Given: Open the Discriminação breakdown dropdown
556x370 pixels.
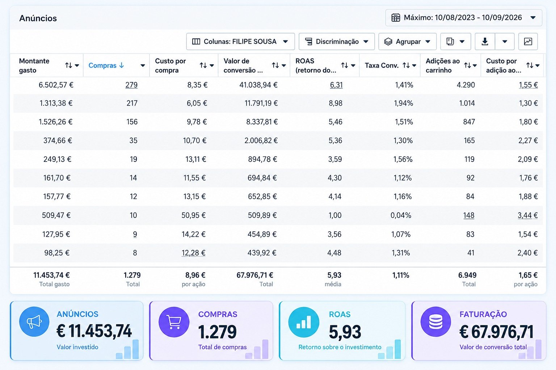Looking at the screenshot, I should point(337,42).
